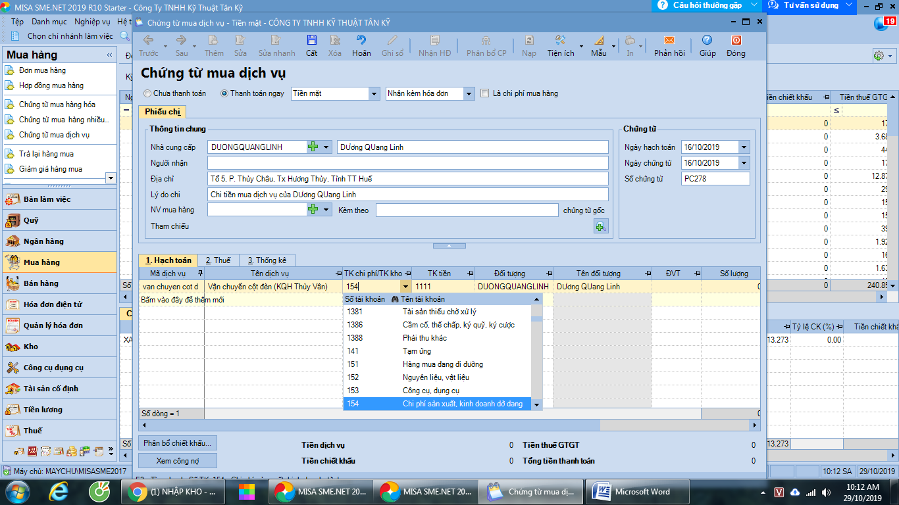Select the Thanh toán ngay radio button
This screenshot has width=899, height=505.
coord(224,93)
